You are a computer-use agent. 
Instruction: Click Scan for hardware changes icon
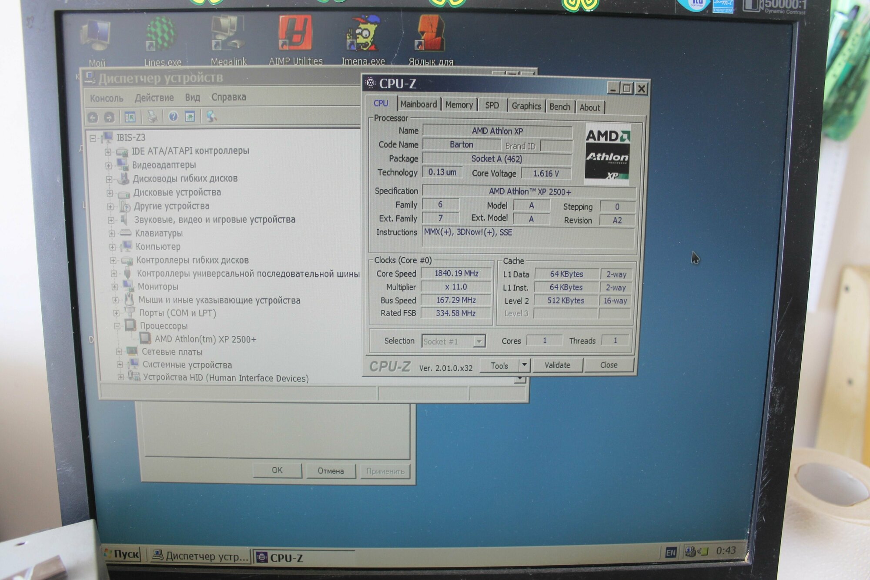tap(211, 117)
